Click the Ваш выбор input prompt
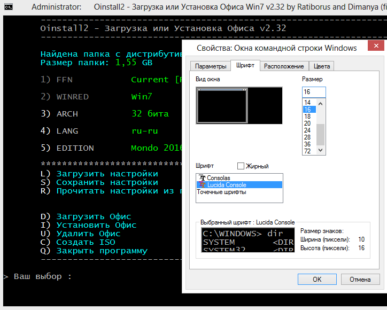This screenshot has width=387, height=310. click(37, 276)
